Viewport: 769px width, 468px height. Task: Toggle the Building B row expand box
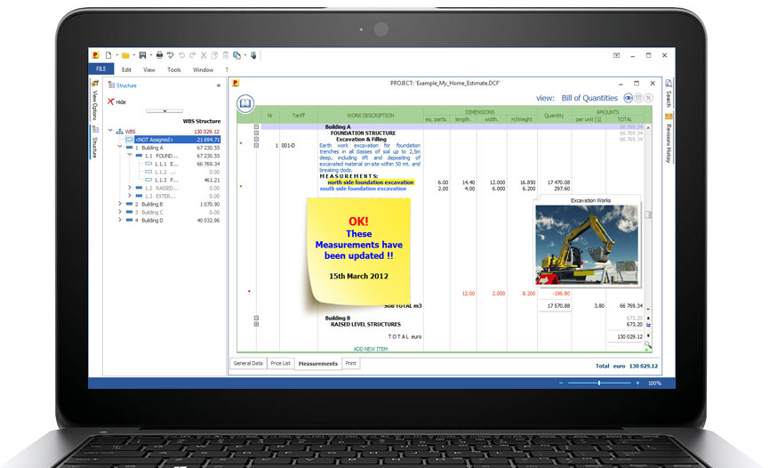256,318
